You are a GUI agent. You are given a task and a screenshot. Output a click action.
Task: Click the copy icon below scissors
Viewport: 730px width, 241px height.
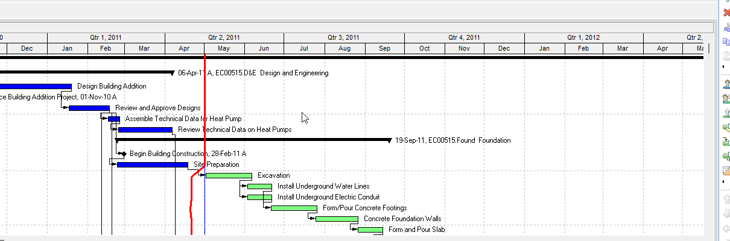coord(726,42)
